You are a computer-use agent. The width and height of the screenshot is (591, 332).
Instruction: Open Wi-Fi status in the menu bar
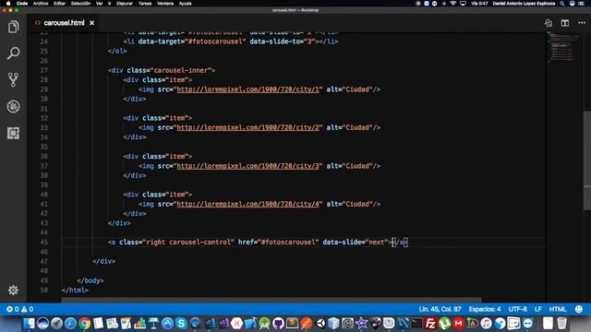point(453,4)
